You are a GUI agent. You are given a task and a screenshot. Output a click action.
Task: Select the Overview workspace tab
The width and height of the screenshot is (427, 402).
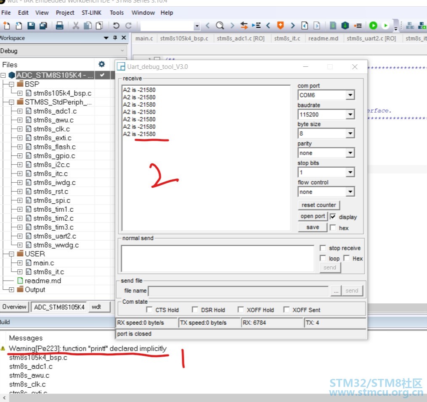(x=14, y=307)
